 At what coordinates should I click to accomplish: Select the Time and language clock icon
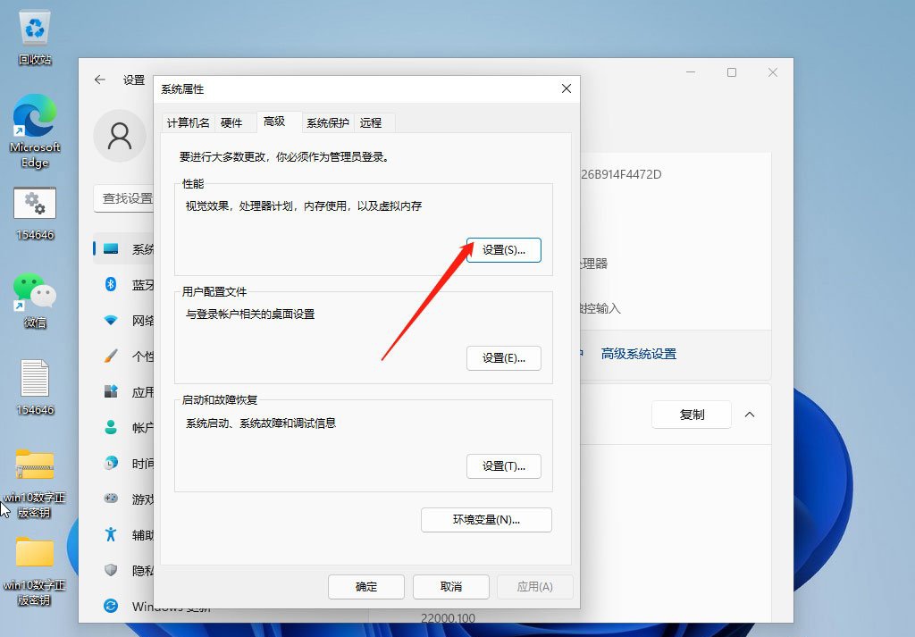pyautogui.click(x=111, y=463)
